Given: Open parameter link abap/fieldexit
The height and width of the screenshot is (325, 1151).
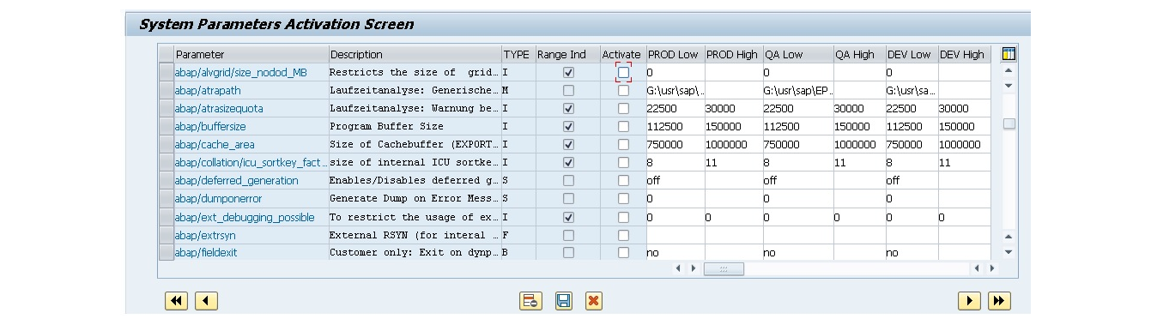Looking at the screenshot, I should (x=206, y=254).
